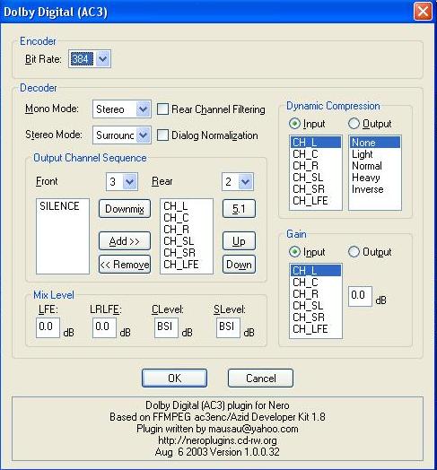
Task: Select CH_C in Gain channel list
Action: [x=316, y=283]
